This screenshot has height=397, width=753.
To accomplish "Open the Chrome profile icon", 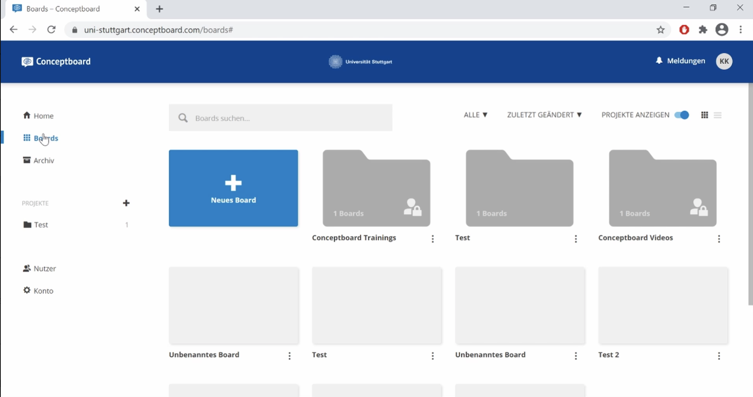I will [x=722, y=30].
